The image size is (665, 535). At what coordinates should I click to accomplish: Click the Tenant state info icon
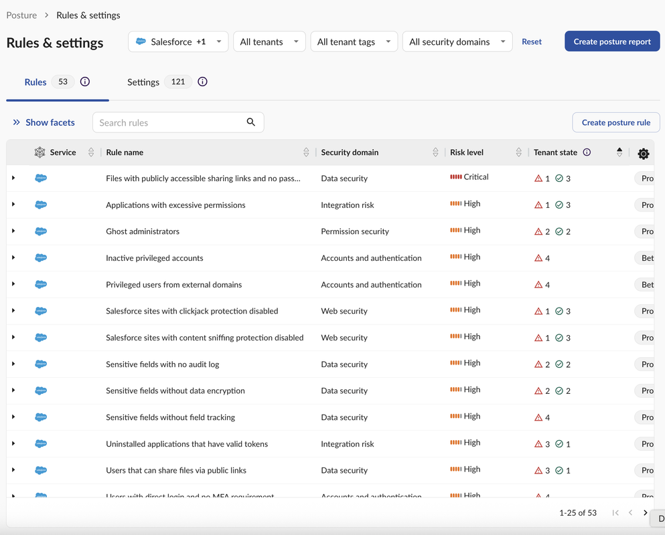pyautogui.click(x=587, y=152)
